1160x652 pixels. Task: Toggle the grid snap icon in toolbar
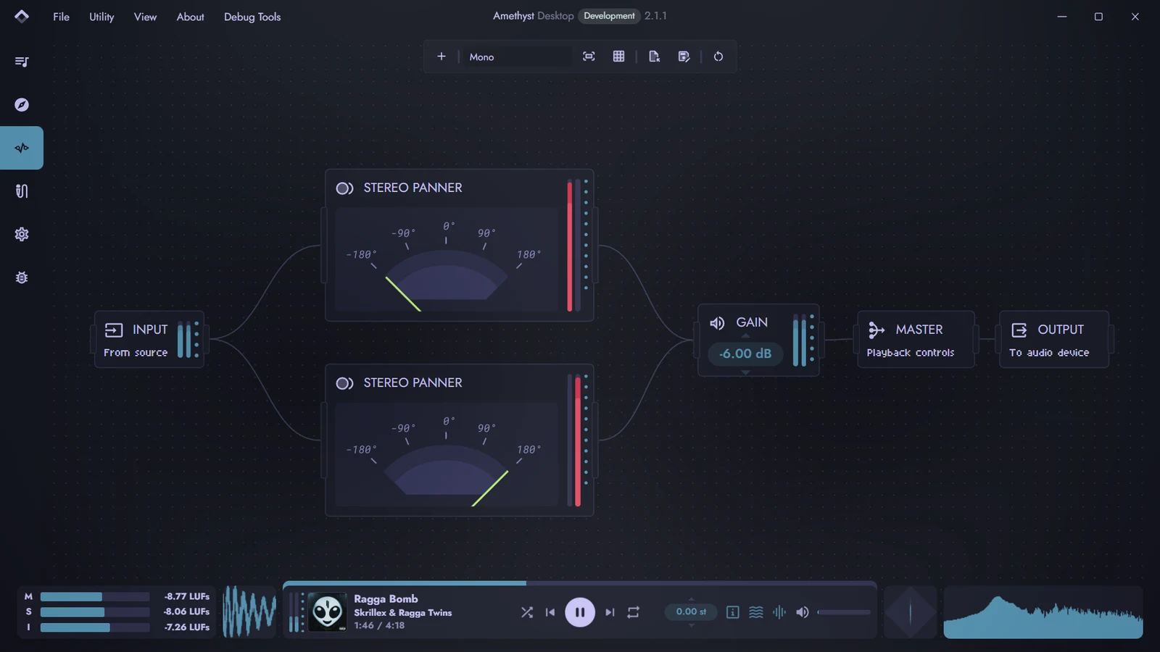(x=618, y=57)
